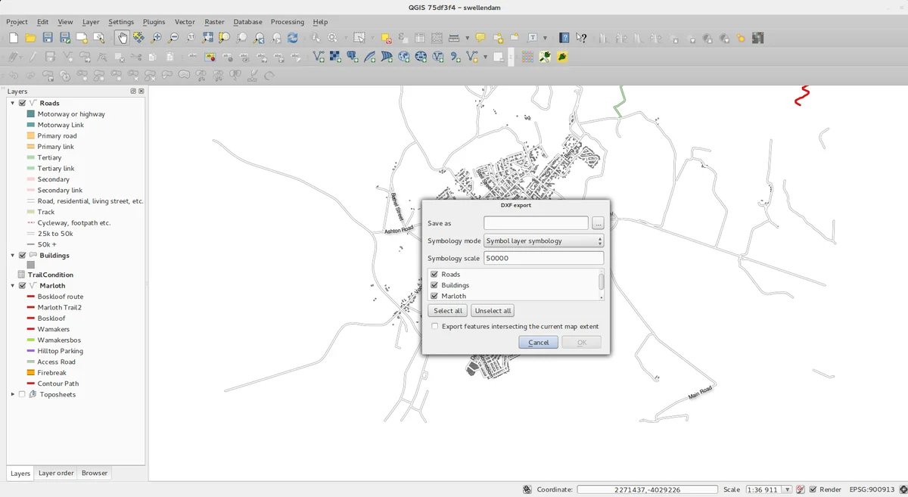This screenshot has height=497, width=908.
Task: Collapse the Roads layer tree
Action: pos(12,103)
